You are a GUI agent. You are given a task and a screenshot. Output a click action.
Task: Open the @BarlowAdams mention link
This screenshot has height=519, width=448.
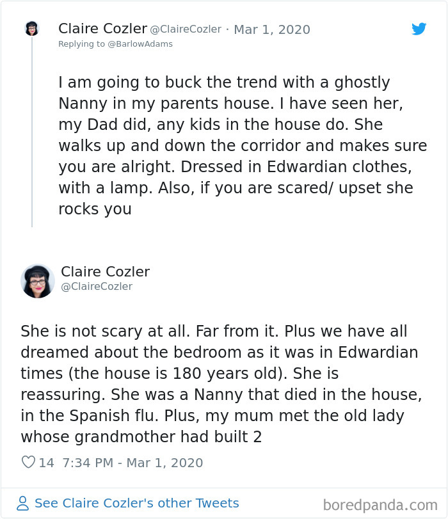click(x=138, y=44)
